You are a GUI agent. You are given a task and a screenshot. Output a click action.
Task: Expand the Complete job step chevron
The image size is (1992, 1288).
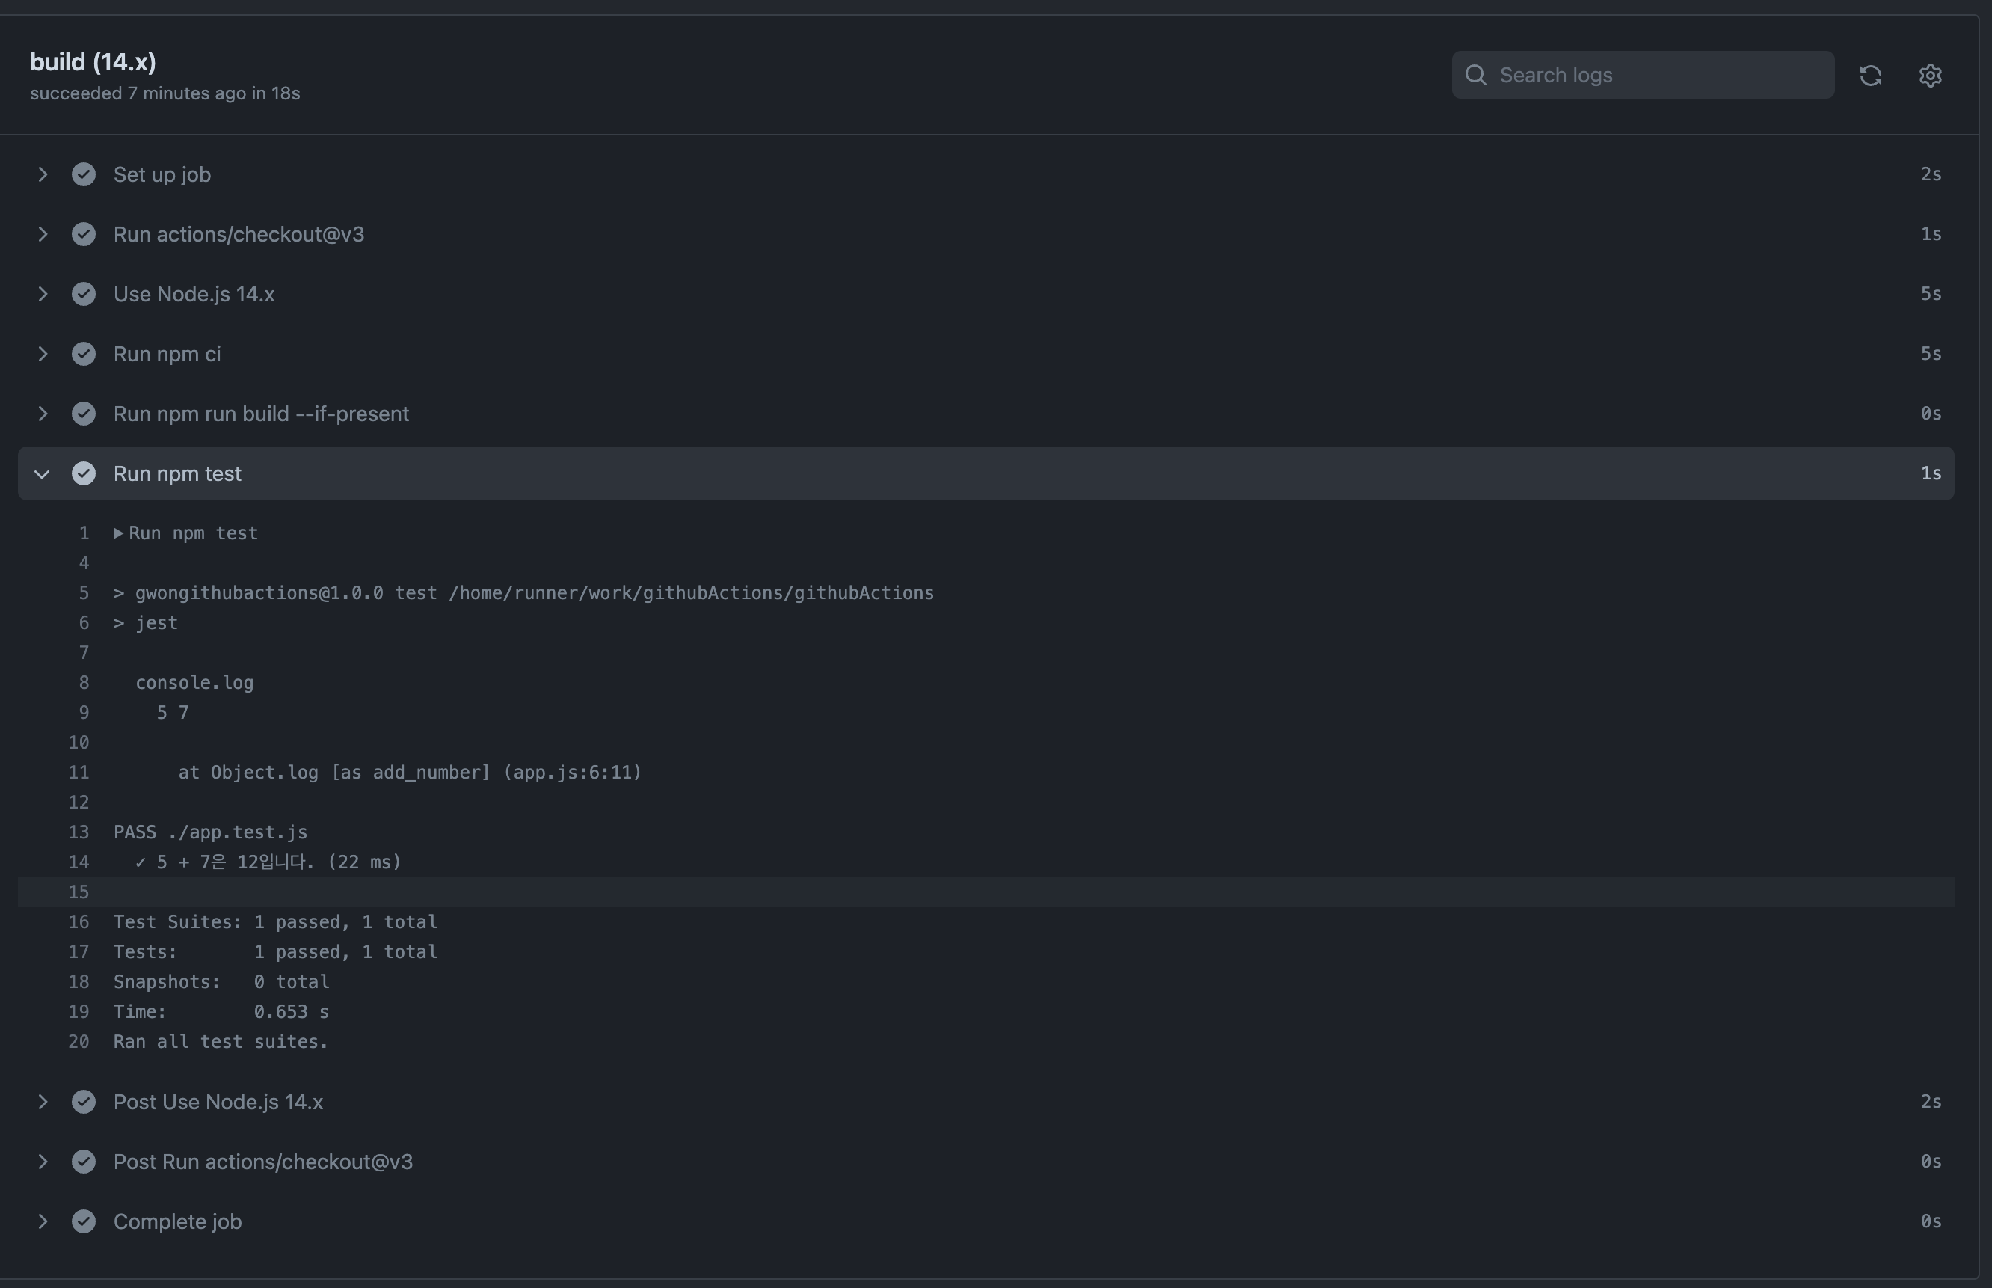(x=43, y=1222)
